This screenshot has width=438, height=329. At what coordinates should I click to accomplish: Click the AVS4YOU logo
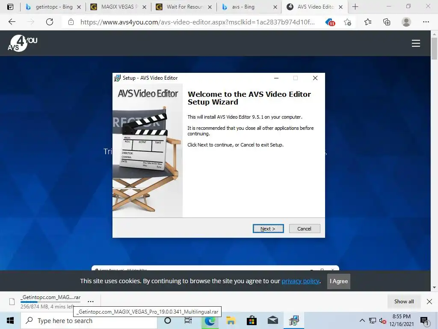click(x=23, y=43)
